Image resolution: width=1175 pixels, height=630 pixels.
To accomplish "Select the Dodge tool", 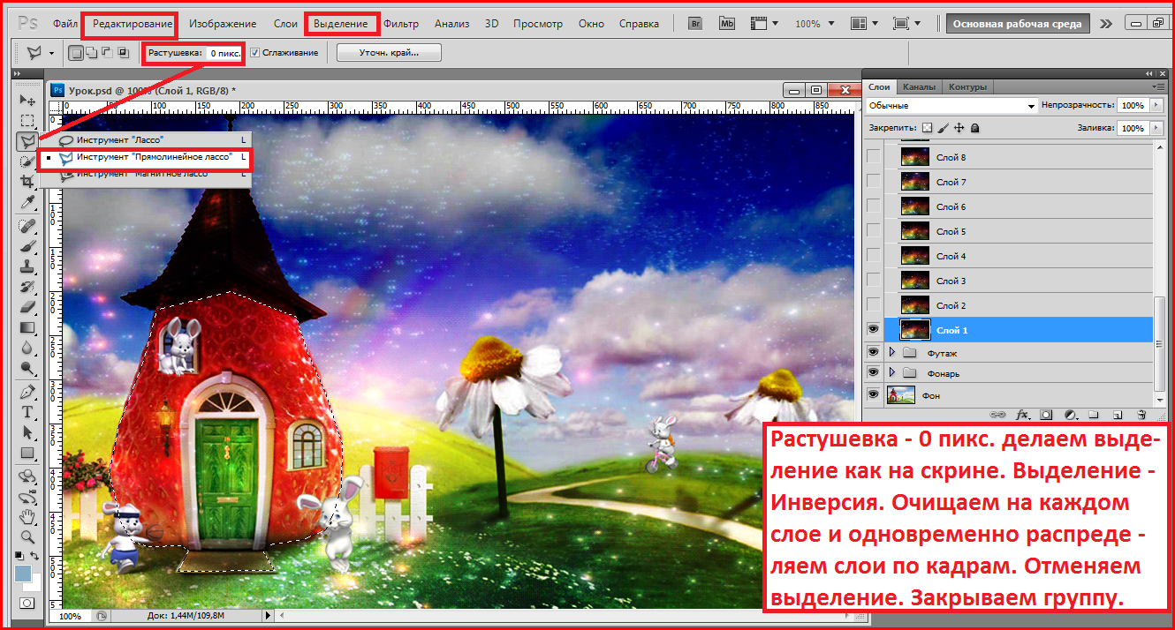I will point(27,368).
